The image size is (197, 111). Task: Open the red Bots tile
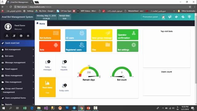pos(50,46)
